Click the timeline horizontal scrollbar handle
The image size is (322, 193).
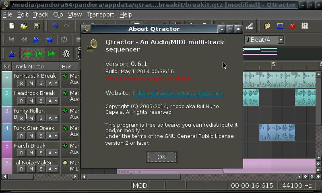tap(134, 177)
